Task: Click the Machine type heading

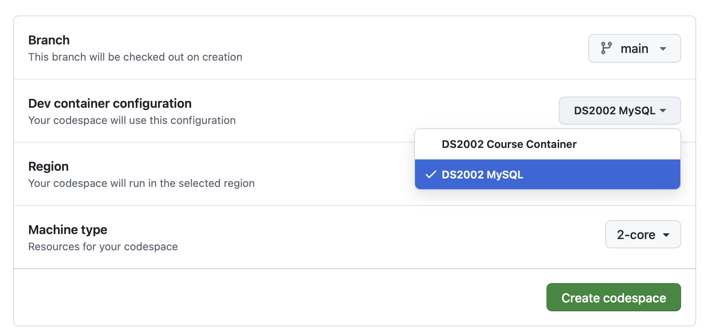Action: [68, 230]
